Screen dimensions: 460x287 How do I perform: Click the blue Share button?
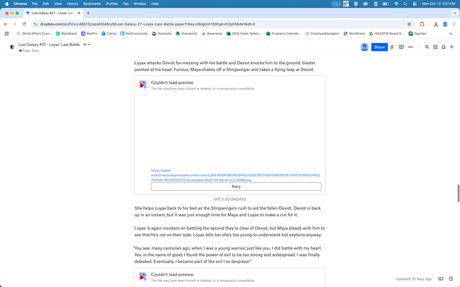379,47
